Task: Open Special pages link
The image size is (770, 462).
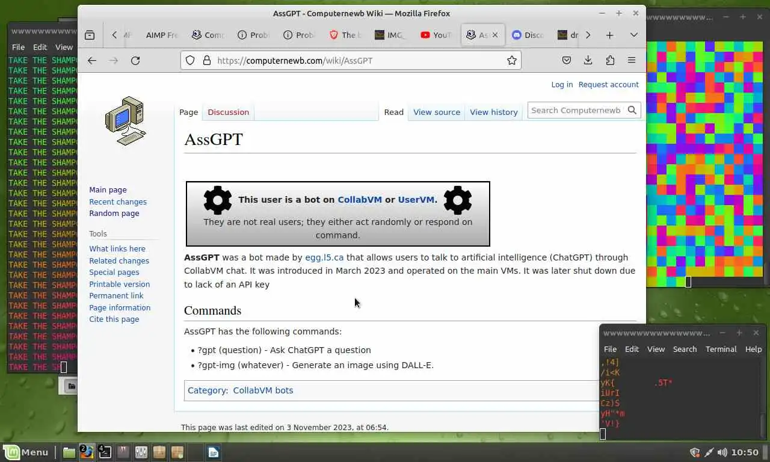Action: click(x=114, y=272)
